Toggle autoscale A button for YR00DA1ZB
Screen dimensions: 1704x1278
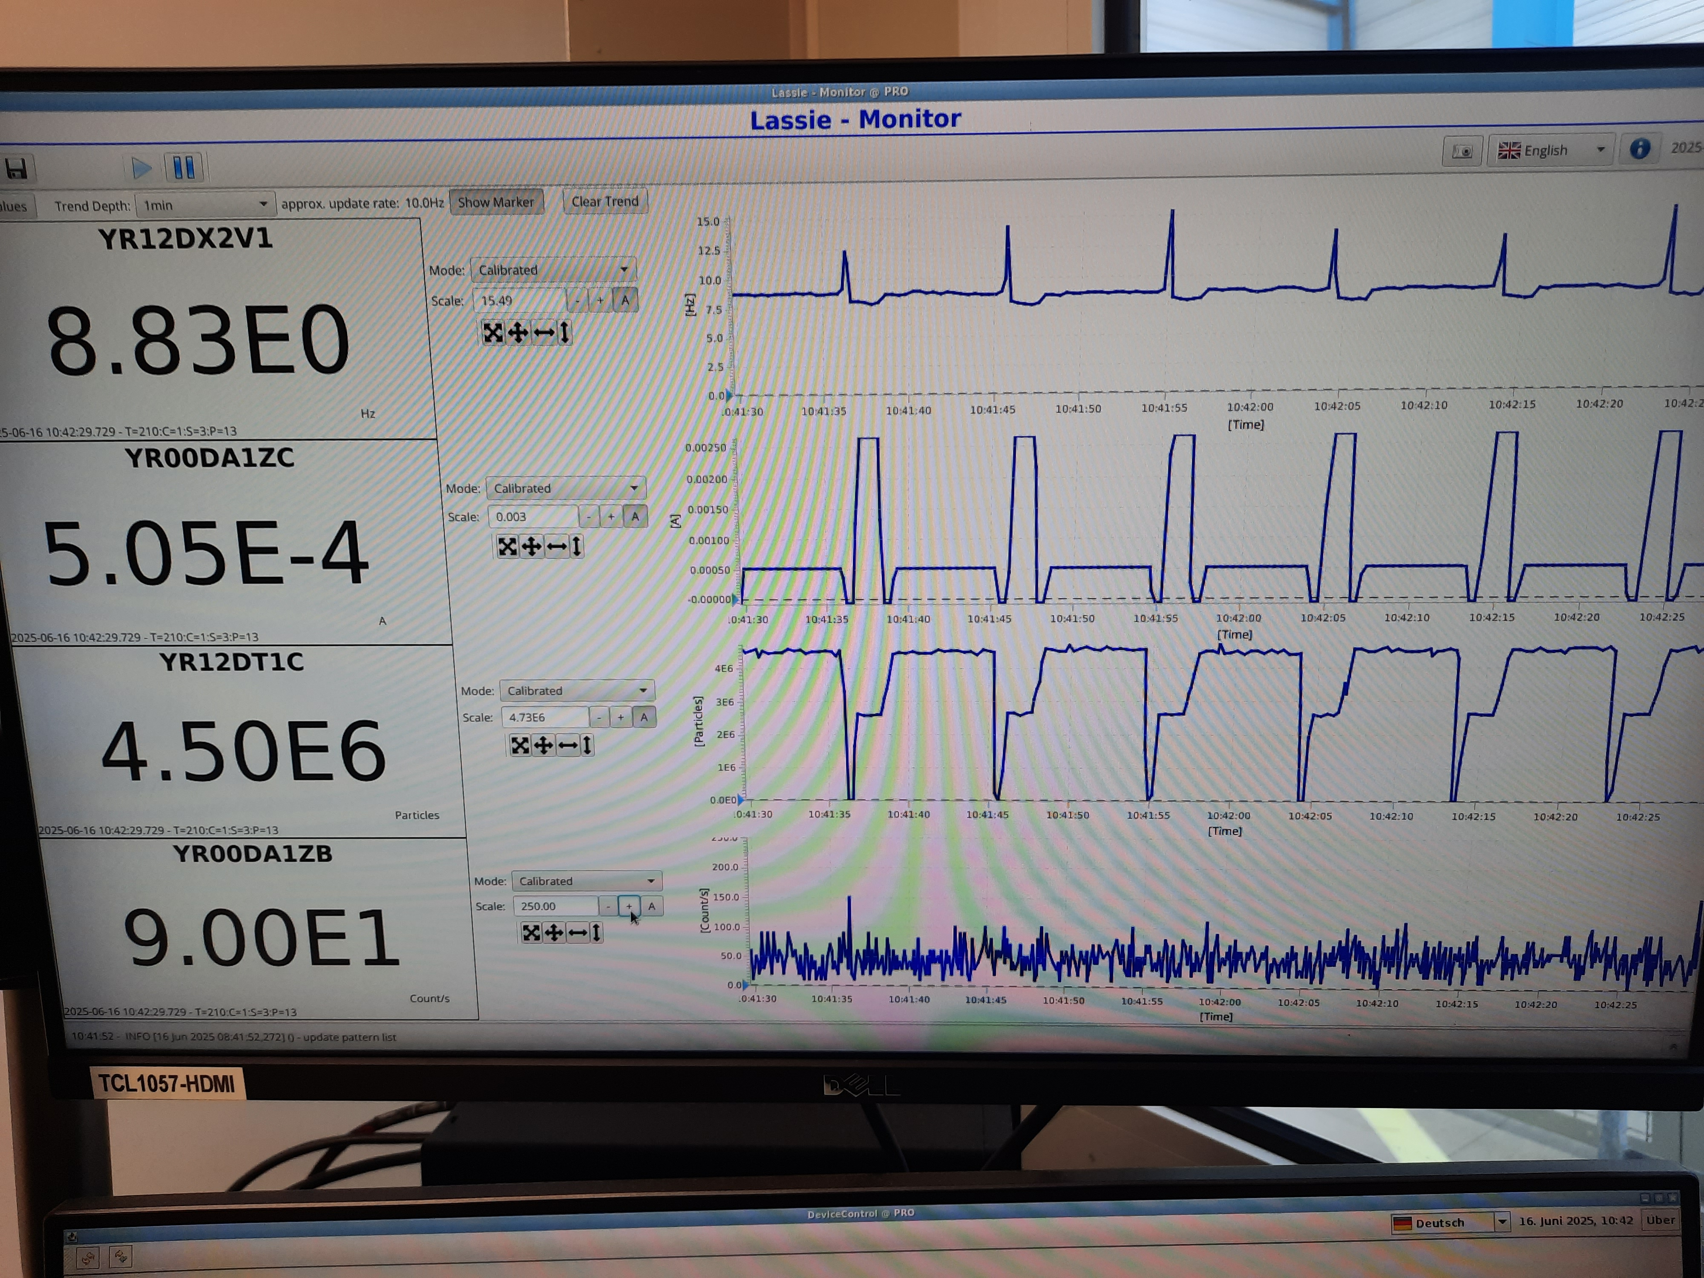(652, 906)
